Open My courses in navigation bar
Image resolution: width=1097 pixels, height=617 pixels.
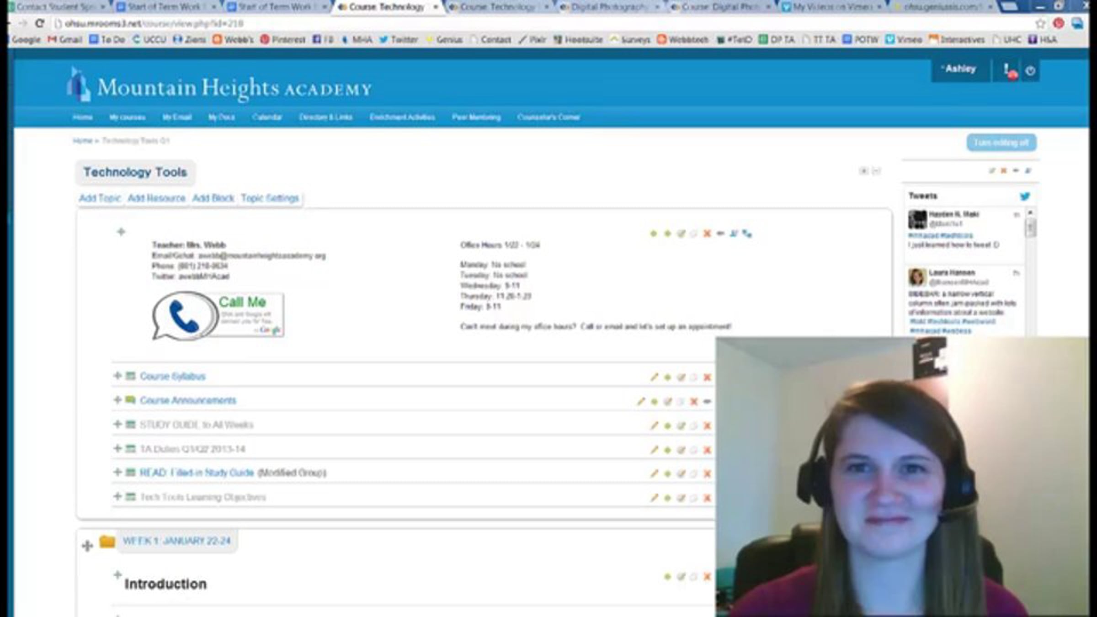127,117
